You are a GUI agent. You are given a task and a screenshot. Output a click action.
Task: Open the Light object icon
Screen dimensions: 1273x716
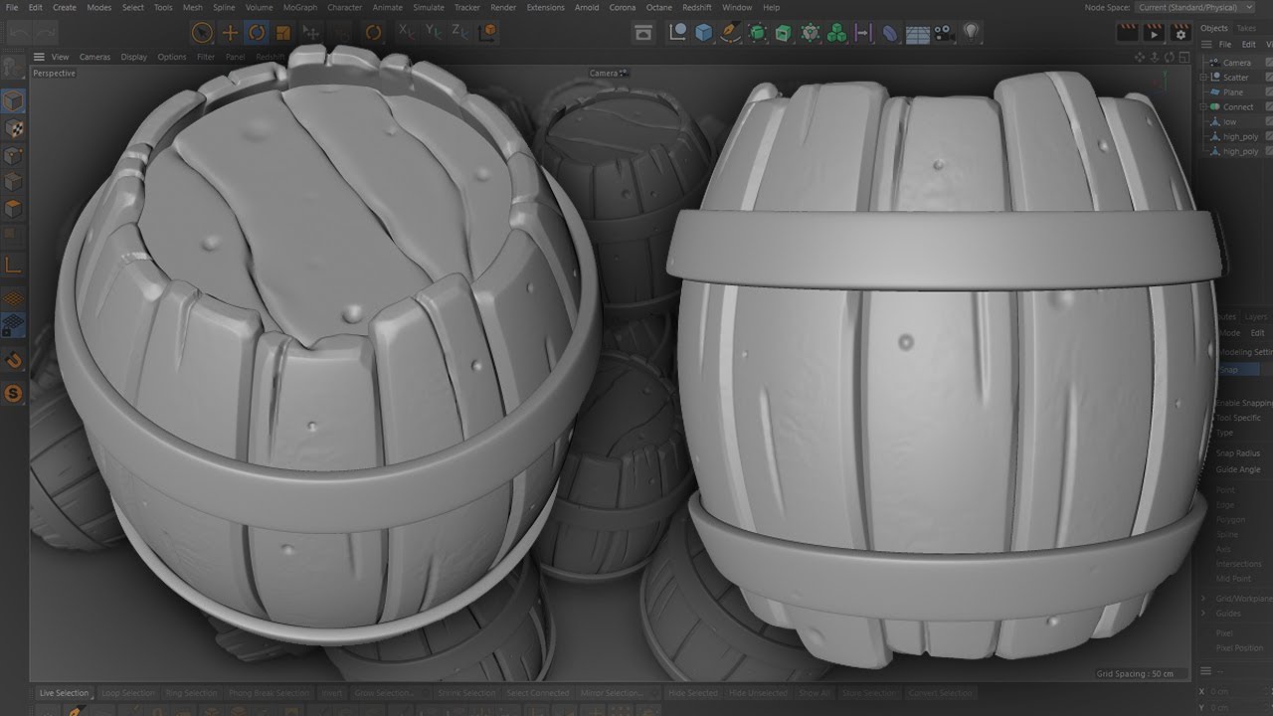pyautogui.click(x=972, y=33)
